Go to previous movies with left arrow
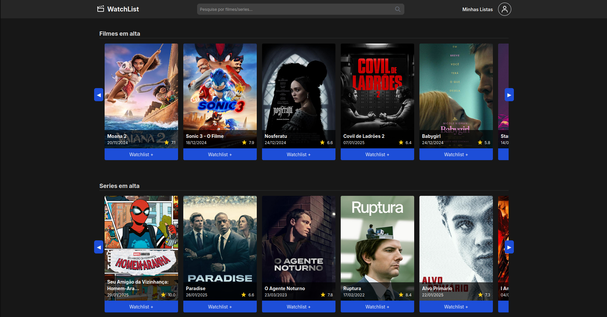 click(x=99, y=95)
